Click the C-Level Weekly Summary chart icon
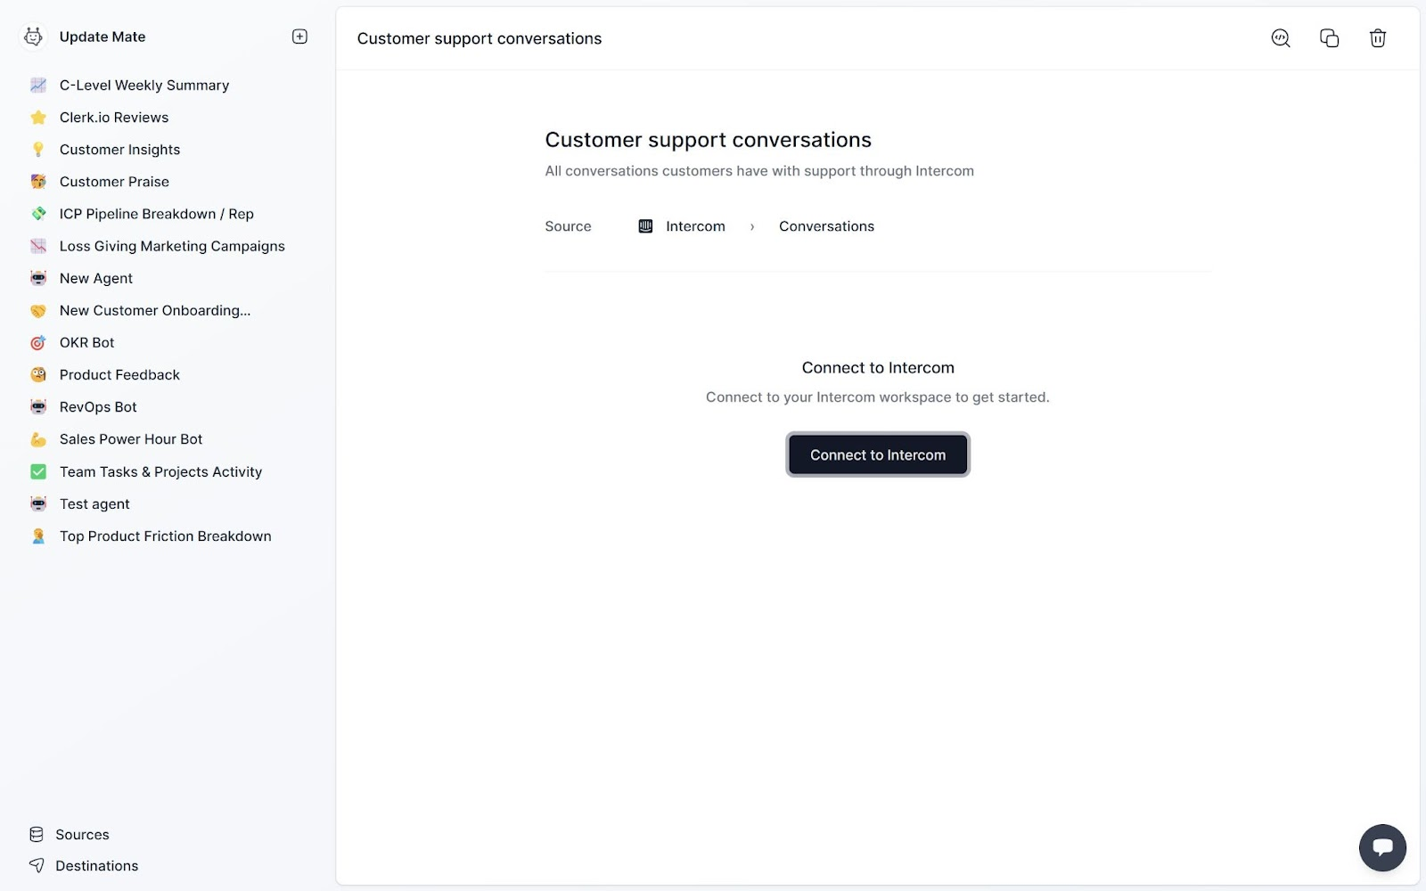Image resolution: width=1426 pixels, height=891 pixels. [38, 86]
